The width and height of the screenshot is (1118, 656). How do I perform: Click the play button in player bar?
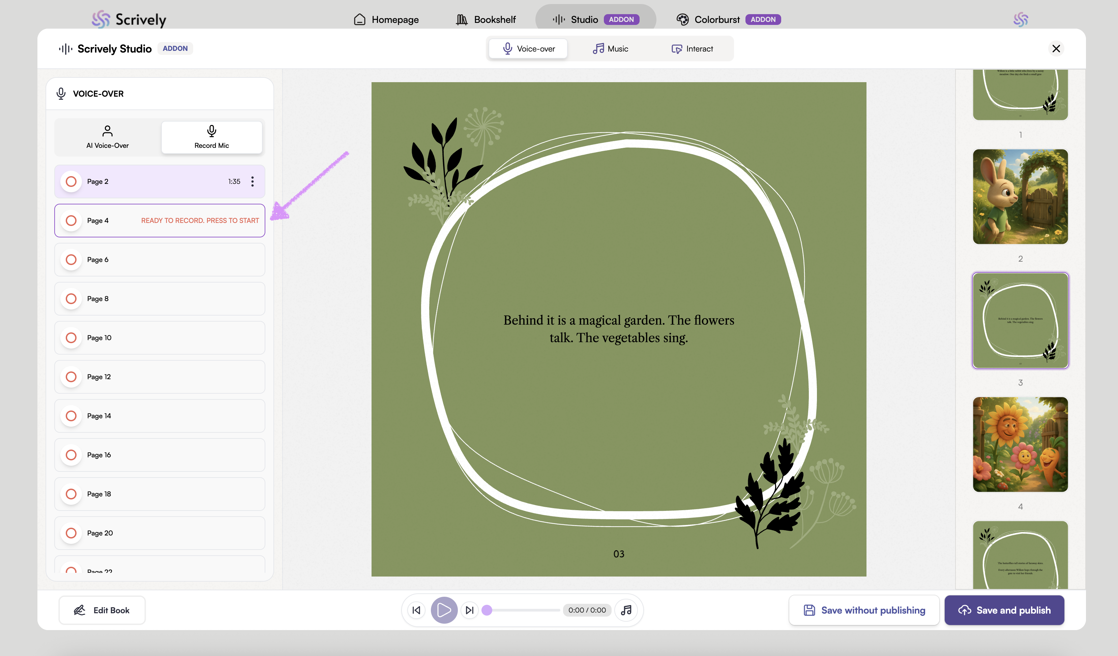444,610
